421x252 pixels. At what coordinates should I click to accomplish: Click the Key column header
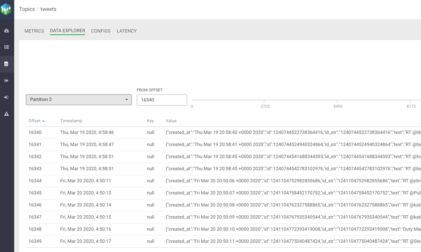(x=150, y=121)
